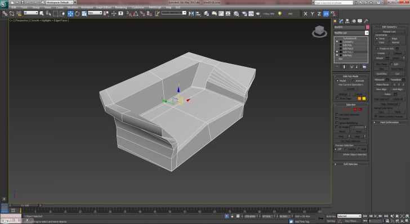The image size is (410, 224).
Task: Select the Rectangular Selection Region tool
Action: (x=55, y=14)
